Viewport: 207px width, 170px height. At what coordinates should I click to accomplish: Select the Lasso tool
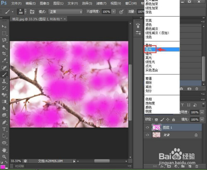coord(4,40)
